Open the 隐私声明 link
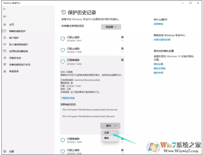 158,73
